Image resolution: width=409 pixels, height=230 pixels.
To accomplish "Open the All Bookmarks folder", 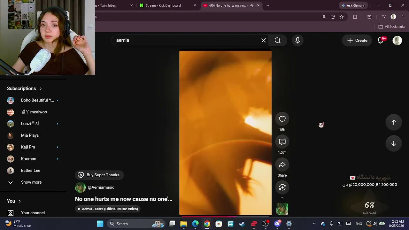I will coord(392,27).
